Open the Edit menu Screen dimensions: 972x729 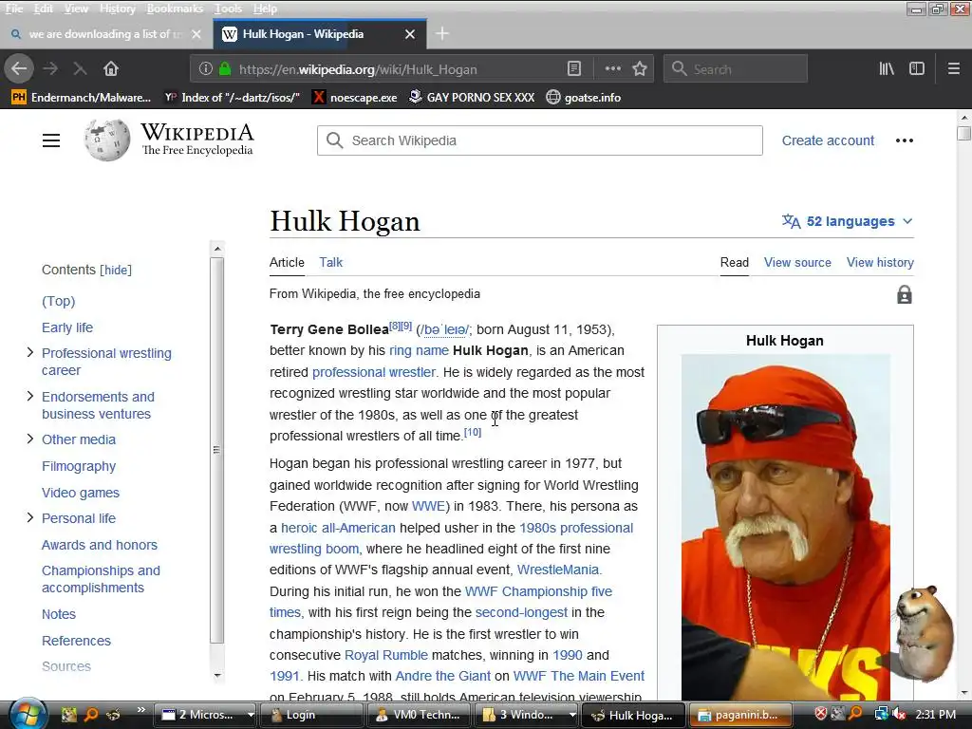click(43, 9)
